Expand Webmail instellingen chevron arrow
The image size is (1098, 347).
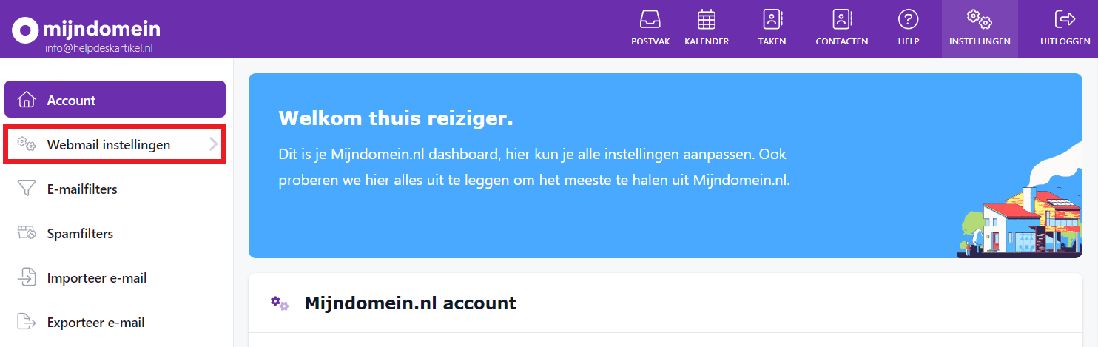pyautogui.click(x=213, y=144)
